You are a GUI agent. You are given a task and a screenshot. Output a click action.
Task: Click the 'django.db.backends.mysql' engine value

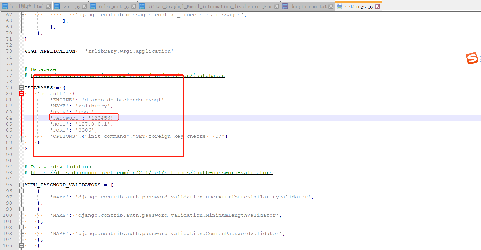[123, 100]
